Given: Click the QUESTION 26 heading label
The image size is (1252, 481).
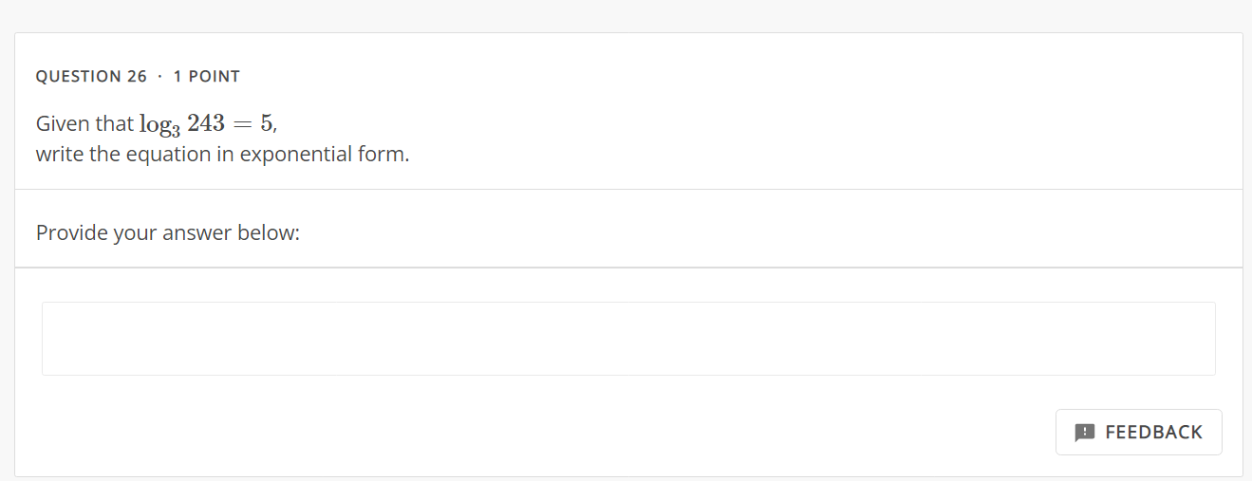Looking at the screenshot, I should coord(91,77).
